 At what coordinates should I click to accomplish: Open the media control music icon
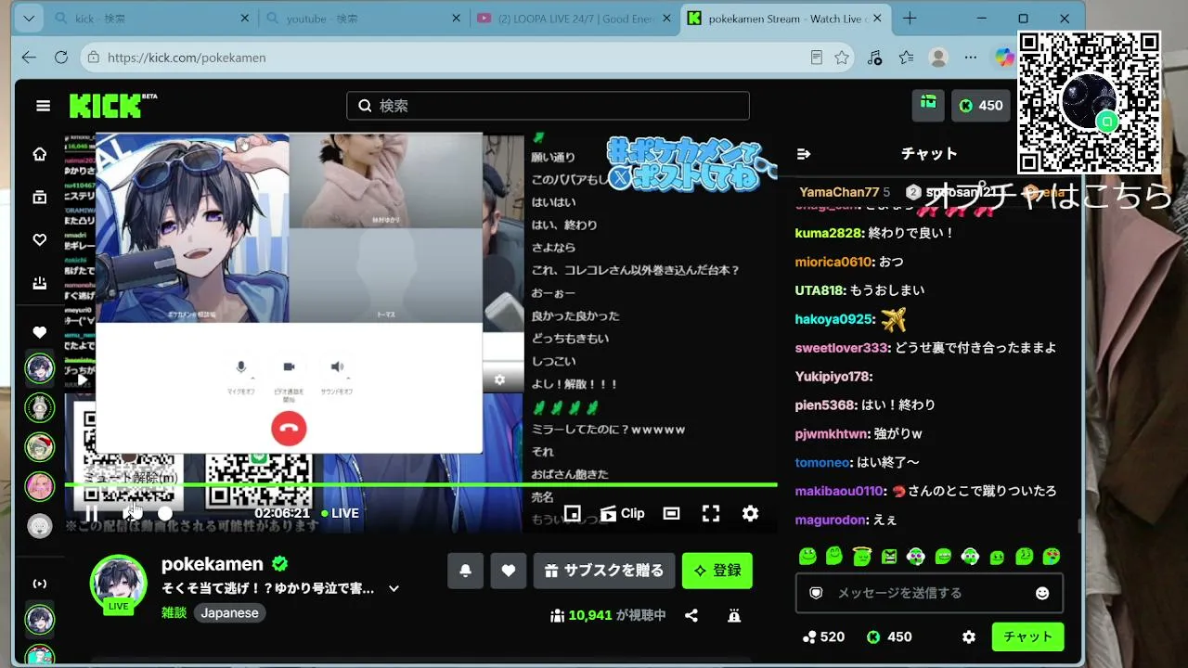point(874,58)
